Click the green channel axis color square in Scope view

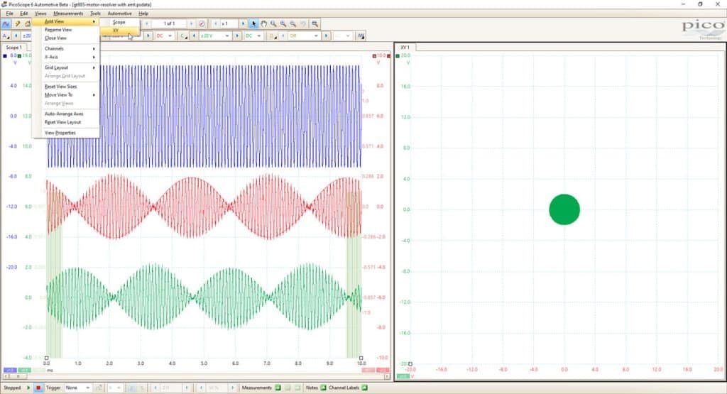coord(19,55)
